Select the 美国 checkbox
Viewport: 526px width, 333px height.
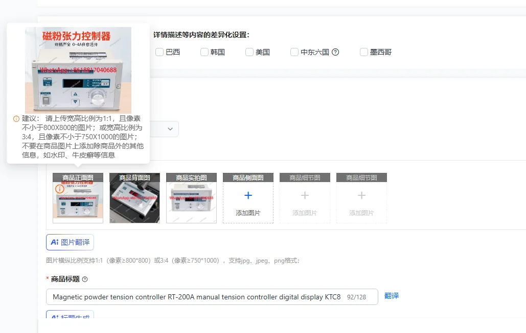(x=249, y=52)
